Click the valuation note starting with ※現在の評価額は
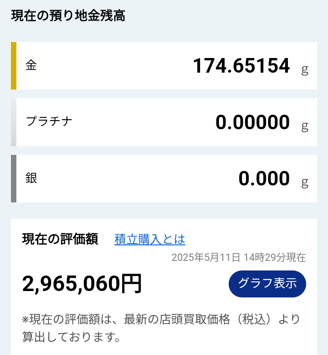328x355 pixels. tap(161, 328)
